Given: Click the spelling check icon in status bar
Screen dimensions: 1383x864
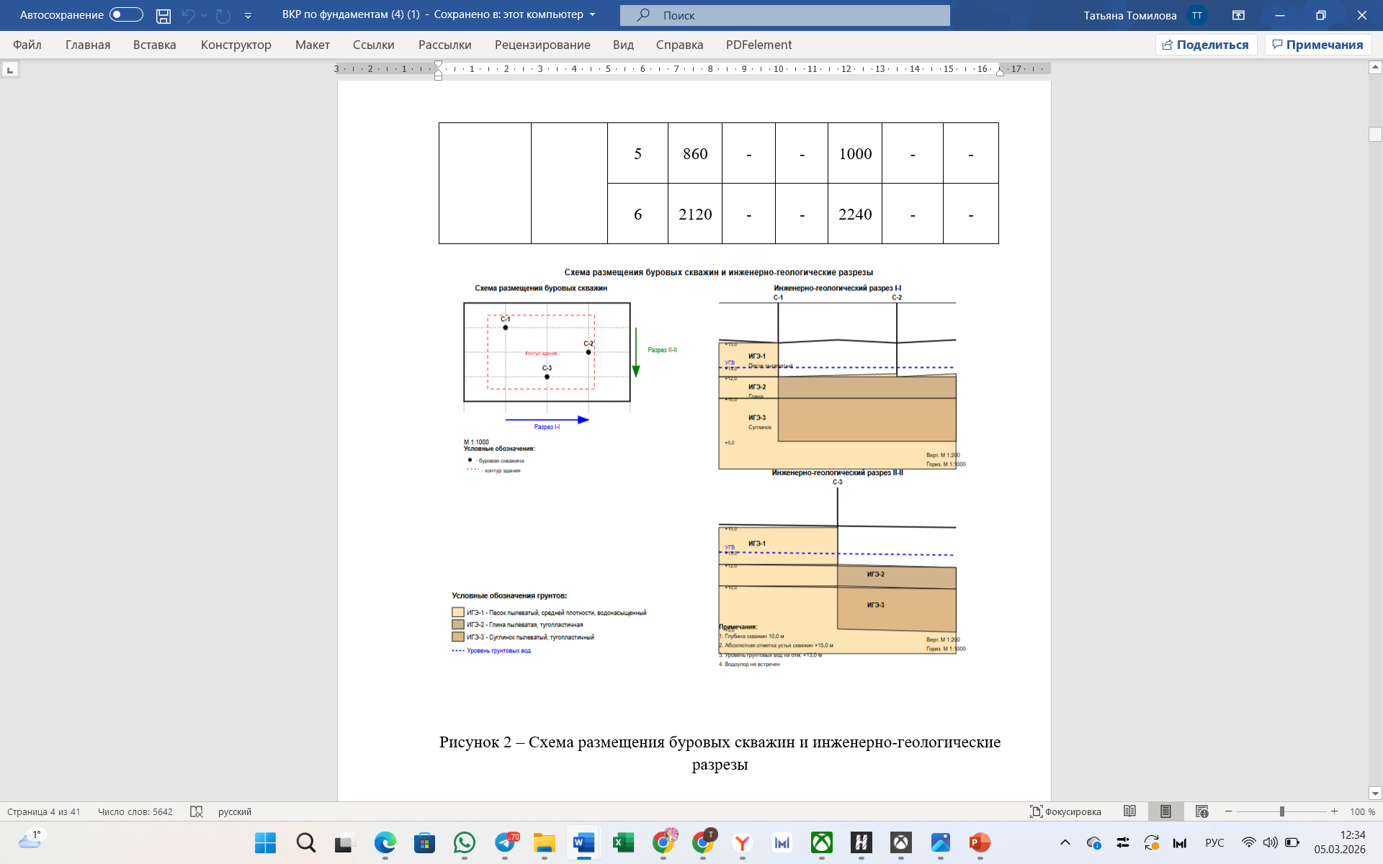Looking at the screenshot, I should click(196, 811).
